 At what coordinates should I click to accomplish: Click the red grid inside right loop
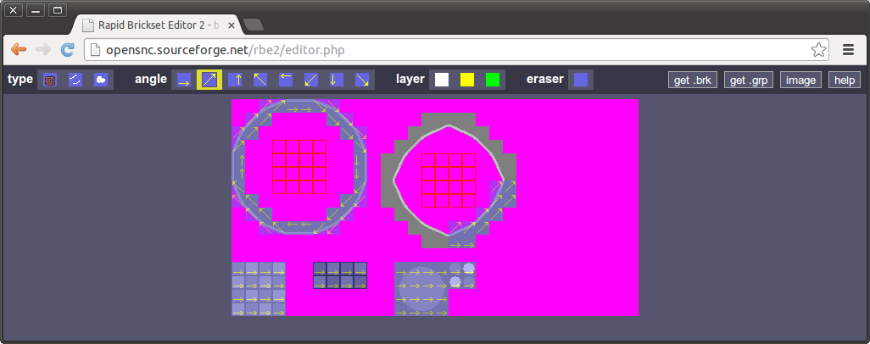coord(449,180)
